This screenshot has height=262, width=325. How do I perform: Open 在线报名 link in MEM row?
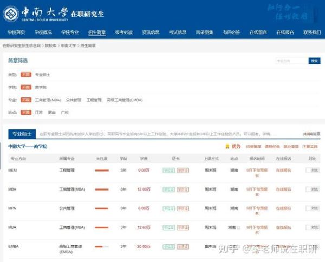click(x=283, y=171)
